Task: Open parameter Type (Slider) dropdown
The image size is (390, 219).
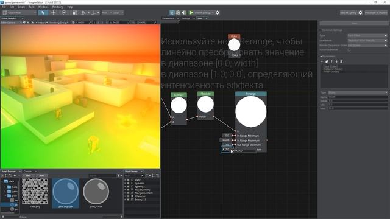Action: [x=358, y=92]
